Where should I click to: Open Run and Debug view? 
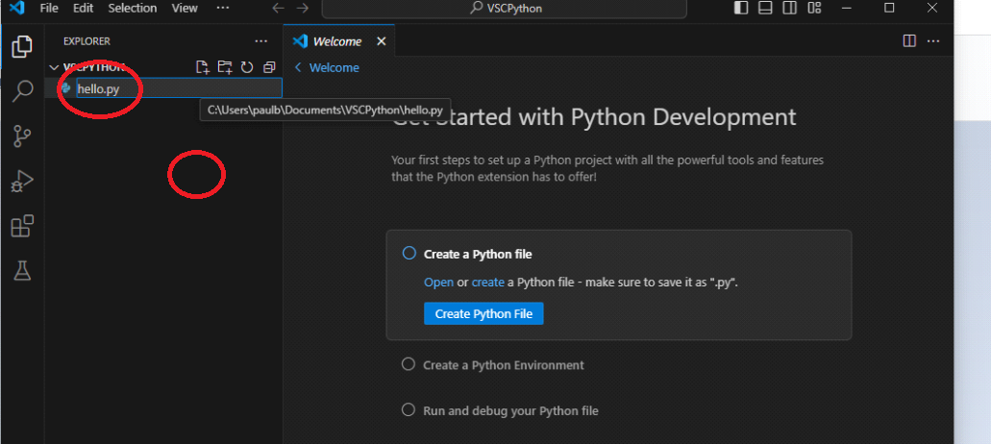[21, 181]
